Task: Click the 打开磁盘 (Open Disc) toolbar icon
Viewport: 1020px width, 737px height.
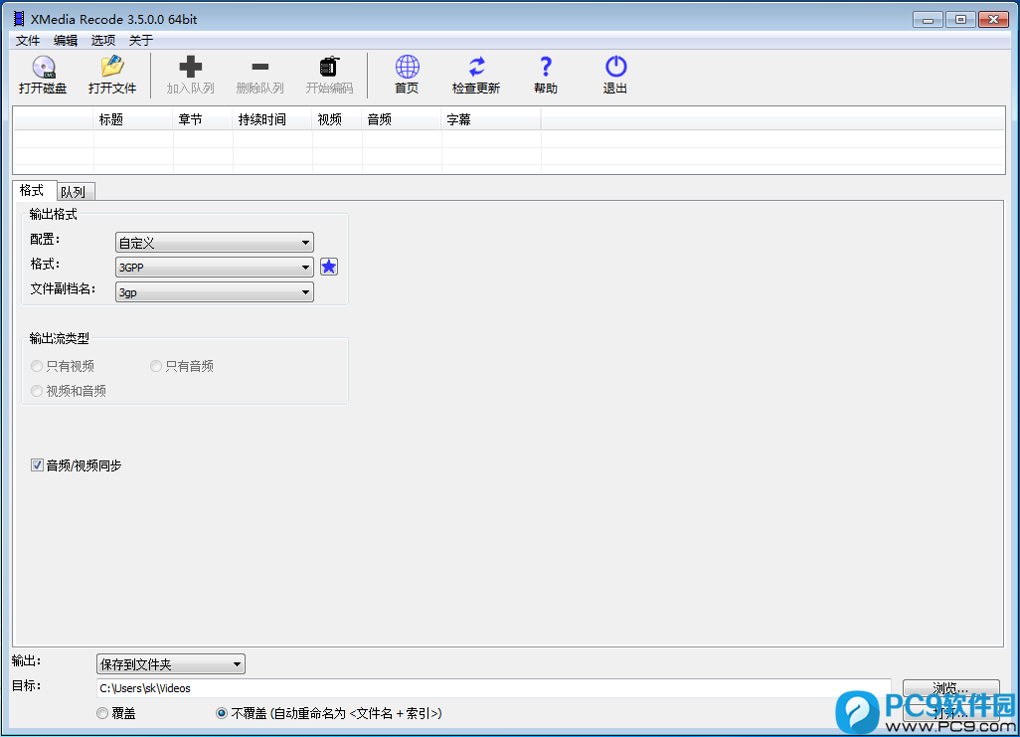Action: tap(43, 67)
